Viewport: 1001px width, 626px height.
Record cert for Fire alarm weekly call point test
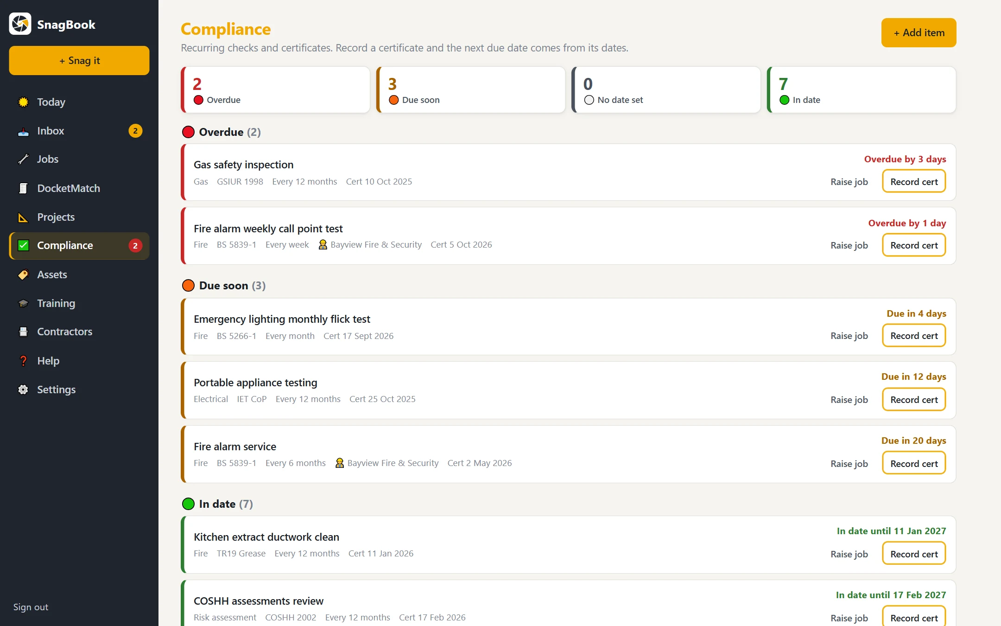[x=914, y=245]
